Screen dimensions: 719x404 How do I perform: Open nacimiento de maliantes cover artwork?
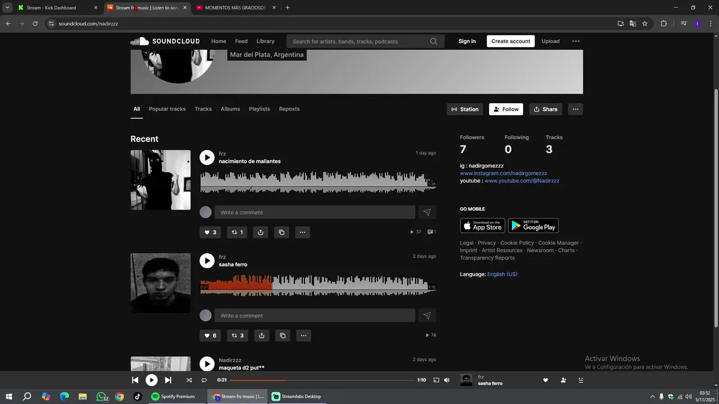click(x=161, y=180)
